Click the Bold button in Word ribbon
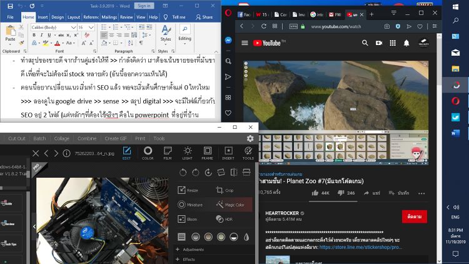The image size is (469, 264). click(x=34, y=35)
